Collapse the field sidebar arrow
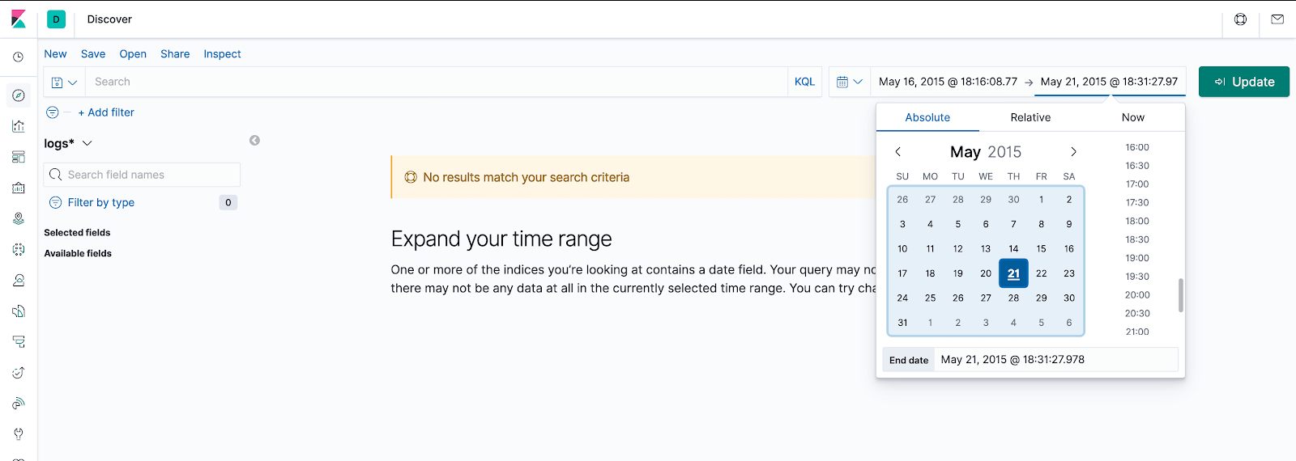This screenshot has width=1296, height=461. [x=254, y=141]
